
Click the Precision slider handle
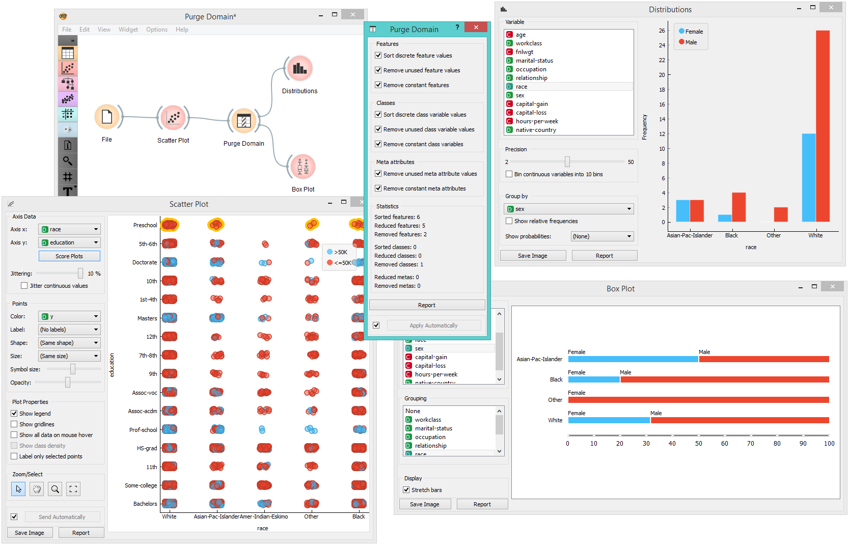[x=567, y=162]
